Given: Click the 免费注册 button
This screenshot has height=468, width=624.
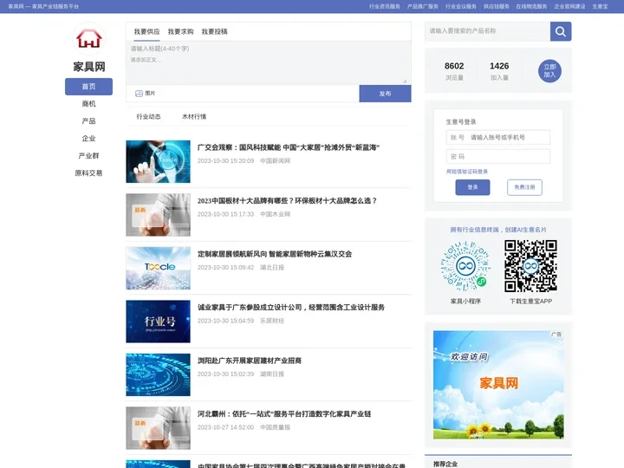Looking at the screenshot, I should tap(524, 187).
